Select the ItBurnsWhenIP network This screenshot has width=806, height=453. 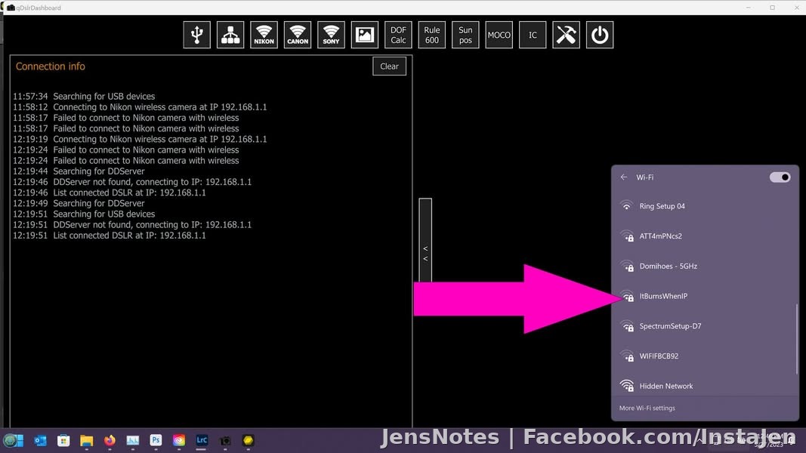(705, 297)
